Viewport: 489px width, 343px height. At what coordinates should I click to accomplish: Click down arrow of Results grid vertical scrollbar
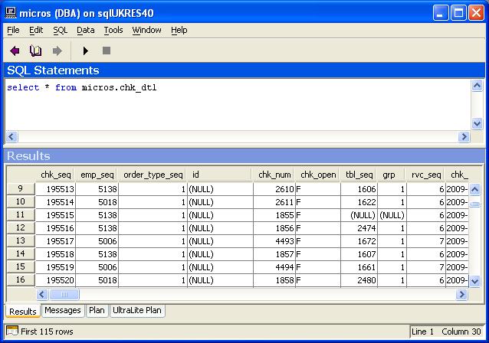[474, 281]
